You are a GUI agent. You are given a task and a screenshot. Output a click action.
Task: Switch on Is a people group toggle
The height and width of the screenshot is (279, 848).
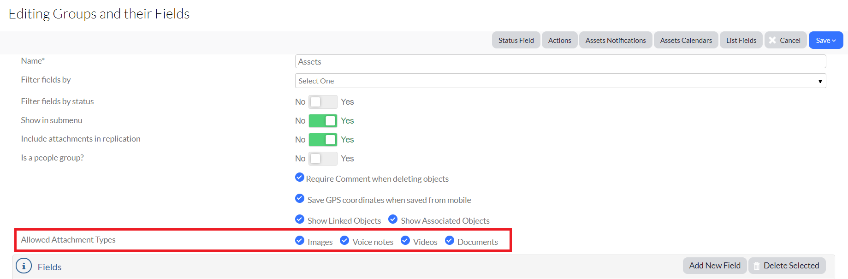(x=322, y=159)
